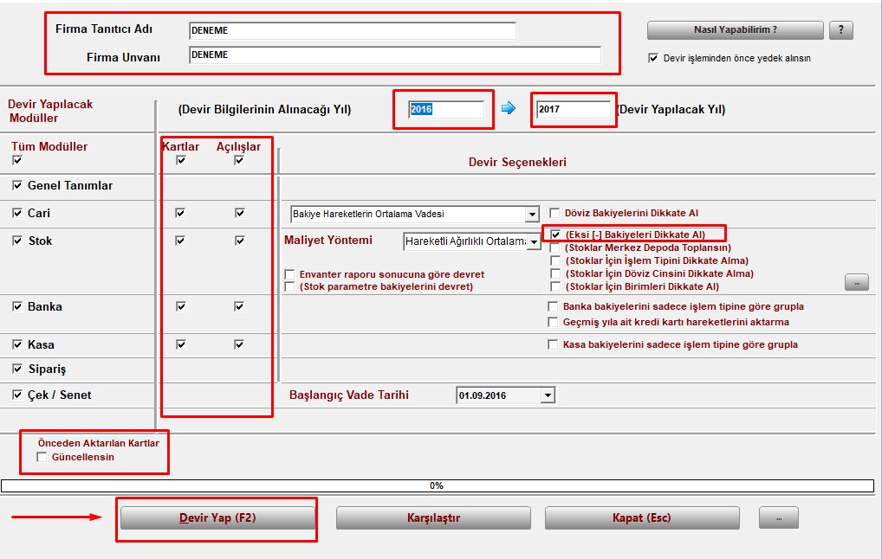The image size is (882, 559).
Task: Toggle Banka row Kartlar checkbox
Action: [x=180, y=306]
